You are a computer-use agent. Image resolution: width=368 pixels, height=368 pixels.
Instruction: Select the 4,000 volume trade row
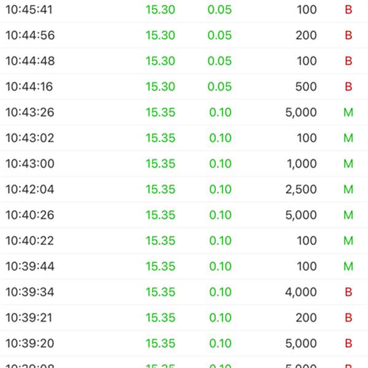pos(184,292)
